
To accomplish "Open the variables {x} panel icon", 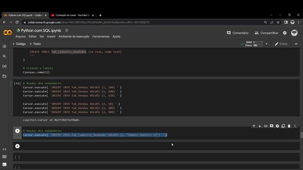I will point(4,66).
